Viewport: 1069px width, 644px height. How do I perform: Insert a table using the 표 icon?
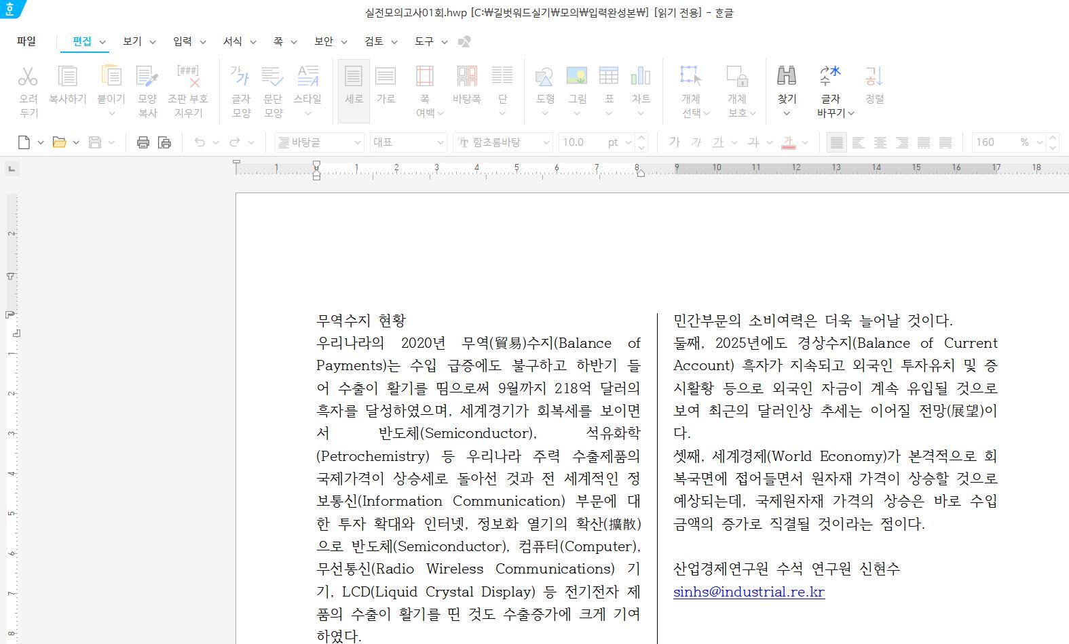pos(609,76)
